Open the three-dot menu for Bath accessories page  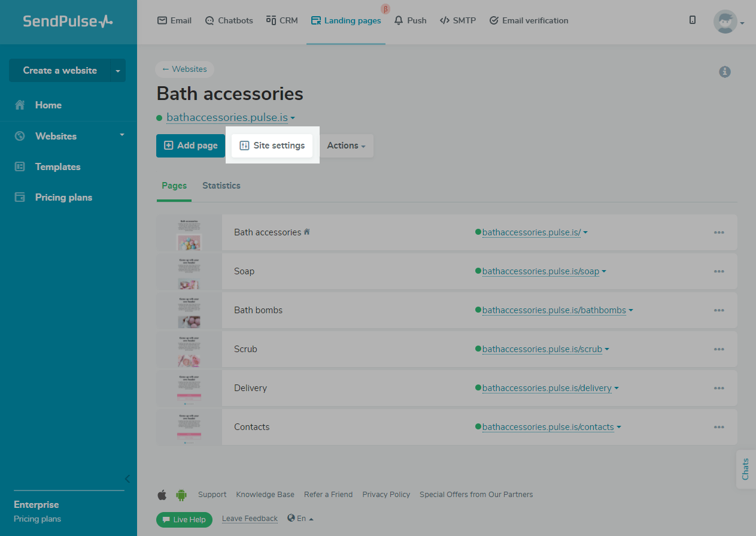(x=719, y=232)
